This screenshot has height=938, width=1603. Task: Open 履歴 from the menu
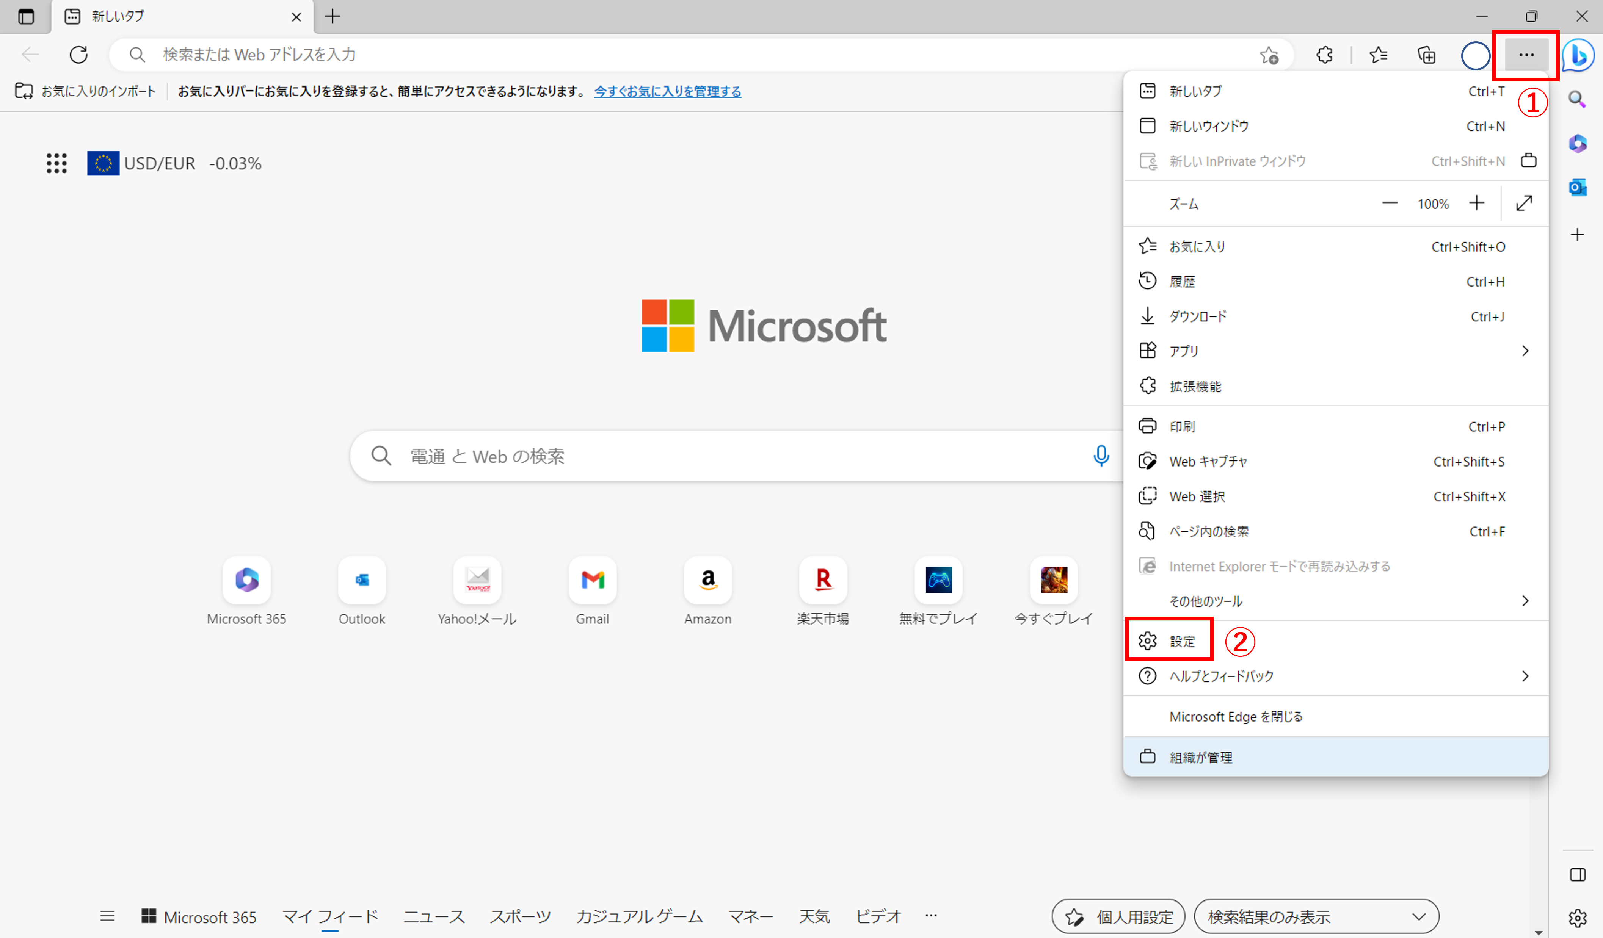point(1335,281)
